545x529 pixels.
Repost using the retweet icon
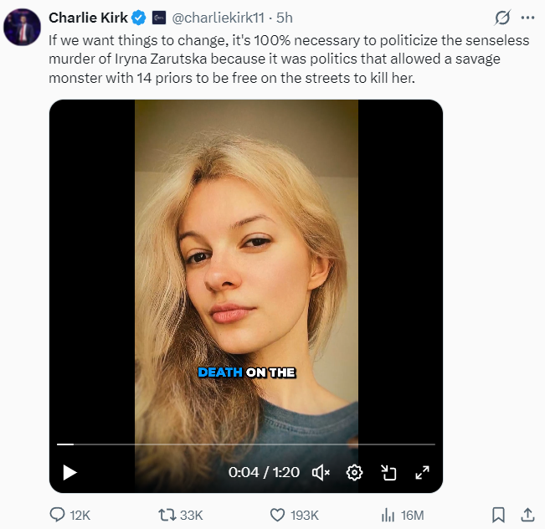(x=167, y=515)
